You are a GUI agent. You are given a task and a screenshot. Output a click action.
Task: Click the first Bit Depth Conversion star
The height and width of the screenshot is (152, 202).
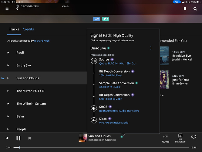pyautogui.click(x=133, y=71)
